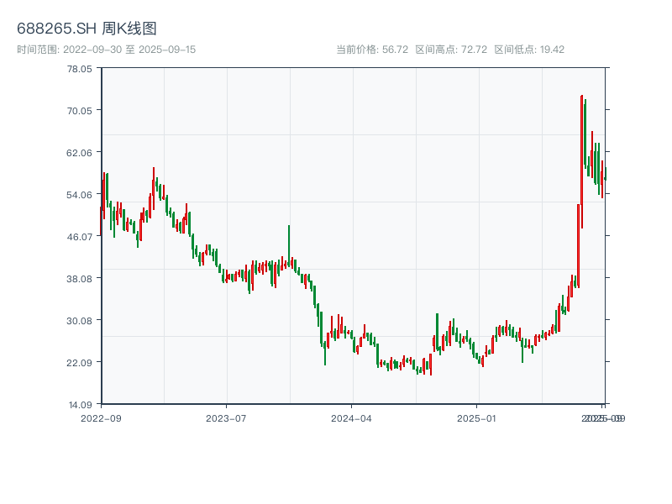
Task: Click the 688265.SH 周K线图 chart title
Action: (x=87, y=29)
